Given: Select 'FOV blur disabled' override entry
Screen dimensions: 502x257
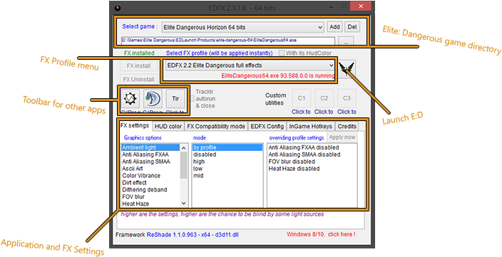Looking at the screenshot, I should 312,162.
